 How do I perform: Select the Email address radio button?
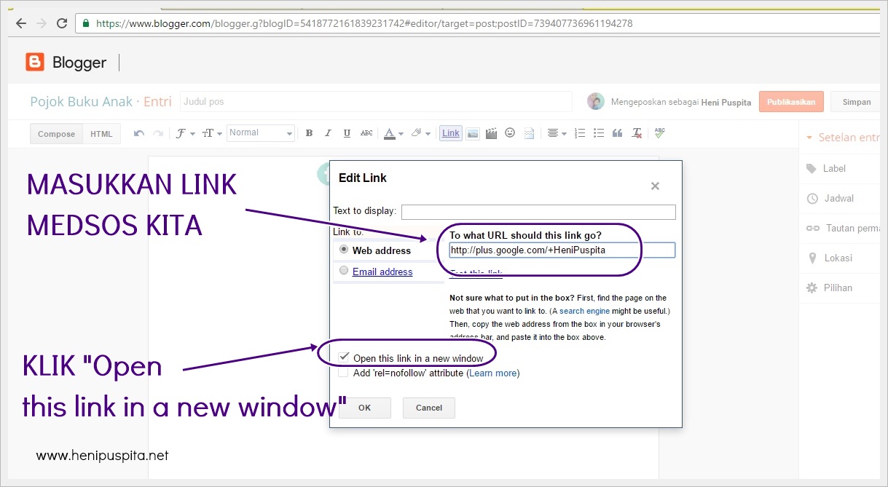click(x=344, y=270)
